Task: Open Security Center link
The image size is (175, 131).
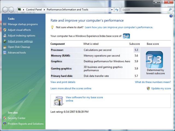Action: pos(16,118)
